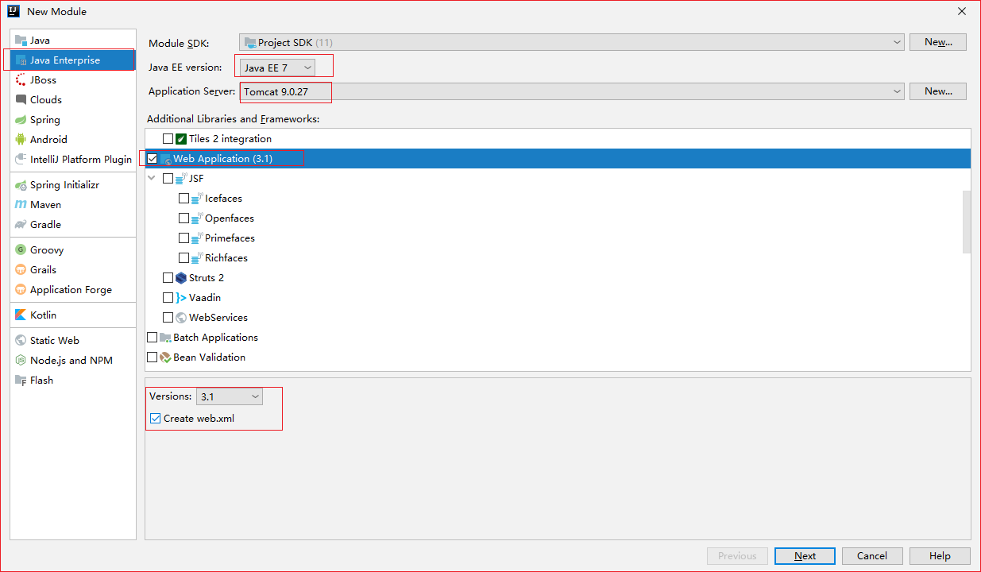Click New... button beside Module SDK
981x572 pixels.
coord(938,42)
